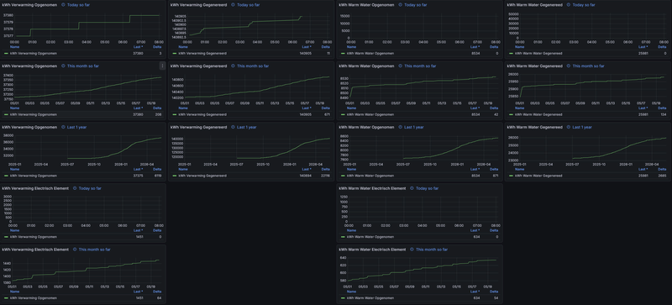
Task: Sort by Delta in Verwarming Opgenomen today legend
Action: 158,47
